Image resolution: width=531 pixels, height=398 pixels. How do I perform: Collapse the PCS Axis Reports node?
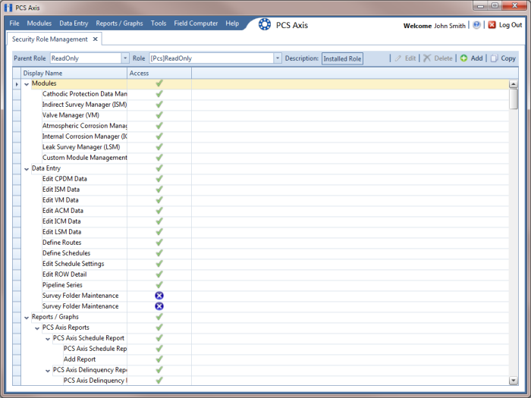tap(37, 328)
